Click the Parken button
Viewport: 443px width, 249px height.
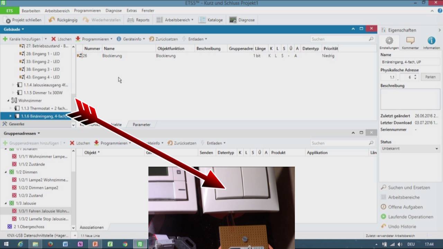click(x=431, y=77)
